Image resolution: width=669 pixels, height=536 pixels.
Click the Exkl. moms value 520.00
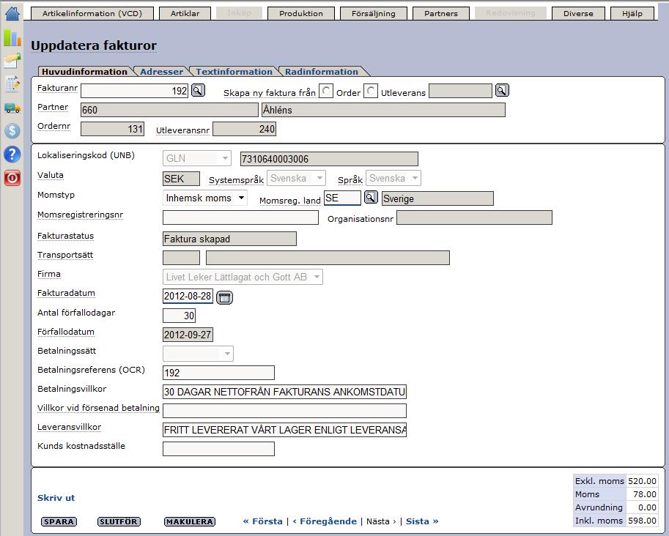642,481
